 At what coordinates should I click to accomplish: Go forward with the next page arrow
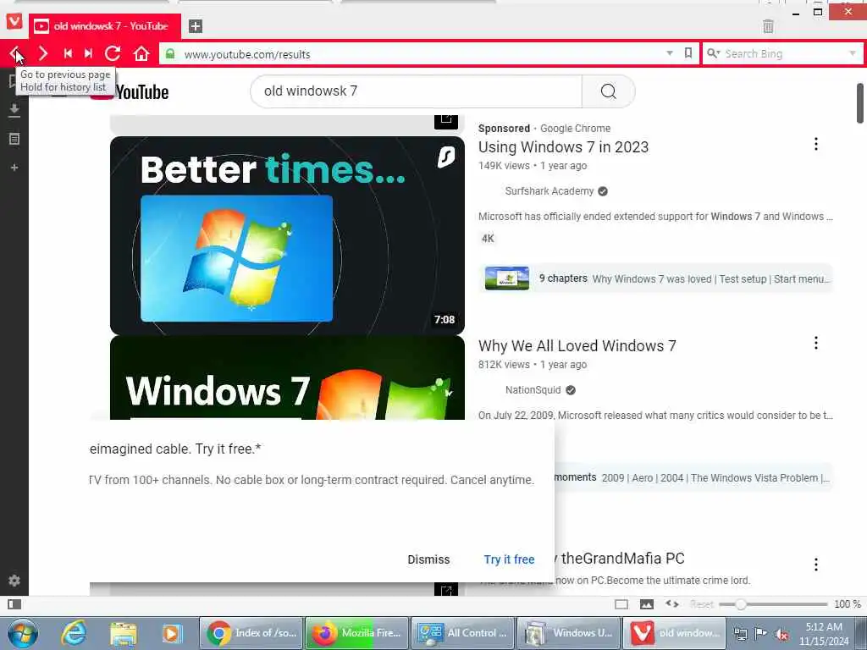click(42, 53)
